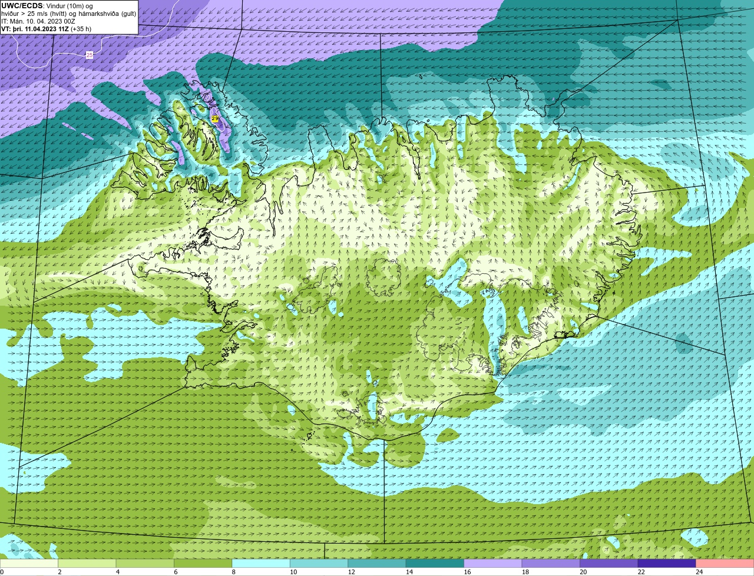Click the "22" tick label on the color scale
This screenshot has width=754, height=576.
click(x=641, y=572)
